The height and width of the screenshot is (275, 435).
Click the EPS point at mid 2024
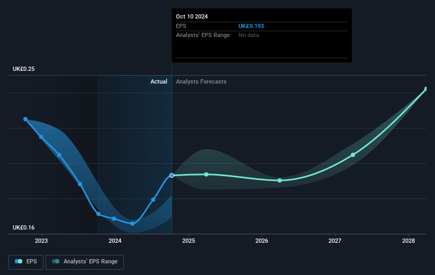(x=153, y=199)
